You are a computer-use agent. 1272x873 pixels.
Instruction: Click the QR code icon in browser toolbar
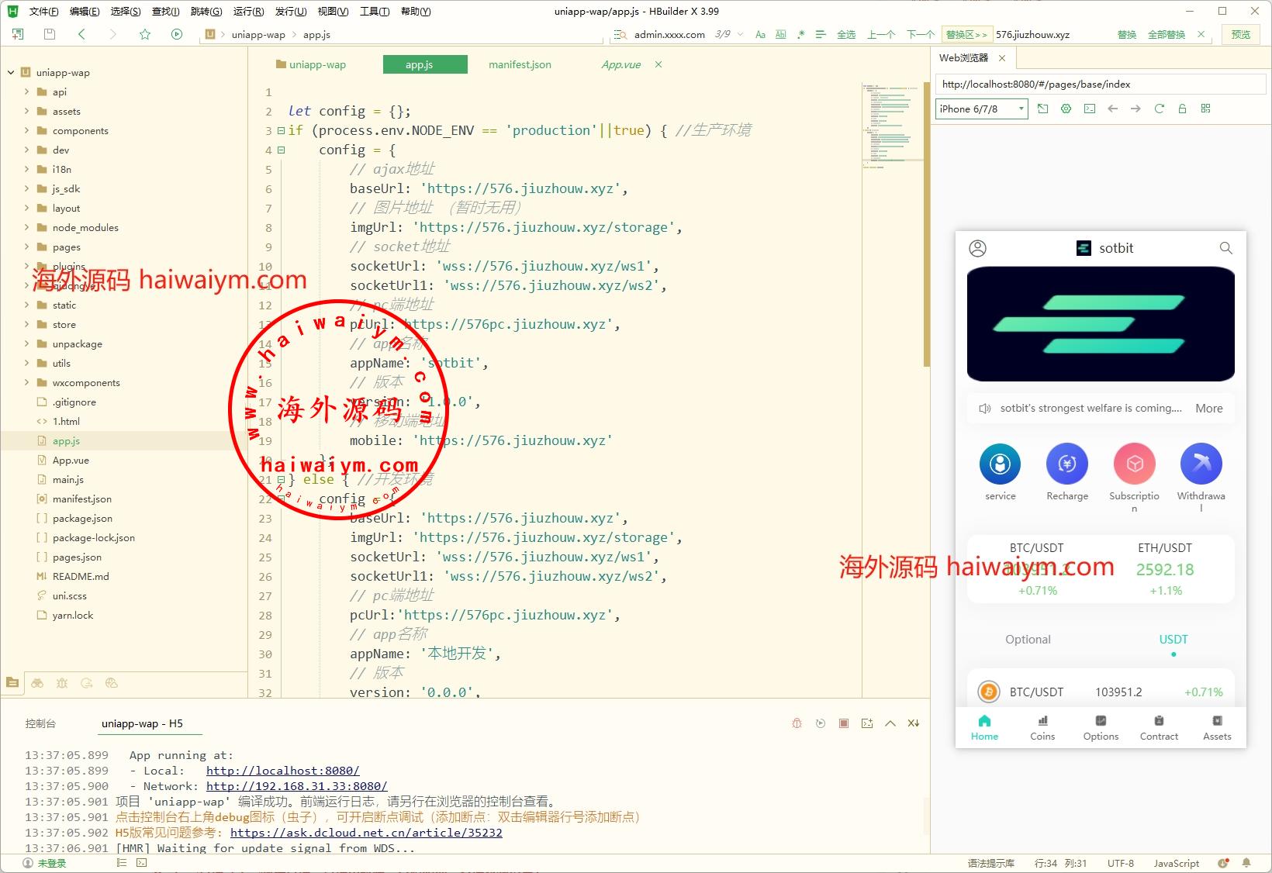pos(1205,109)
